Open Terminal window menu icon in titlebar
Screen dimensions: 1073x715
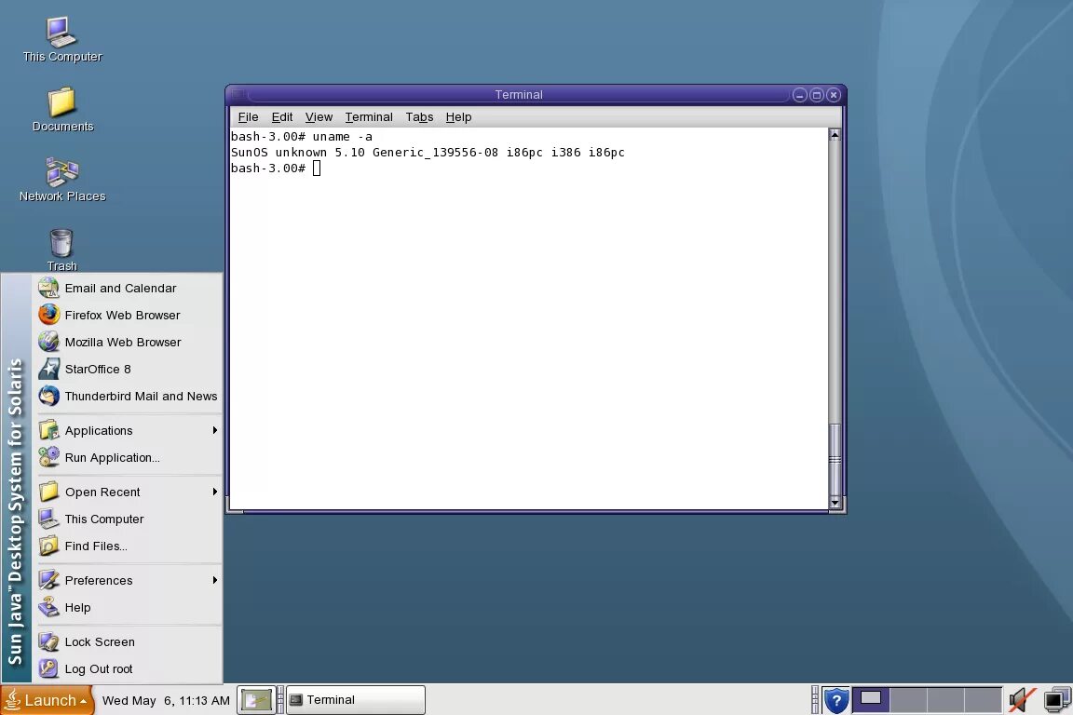tap(238, 94)
